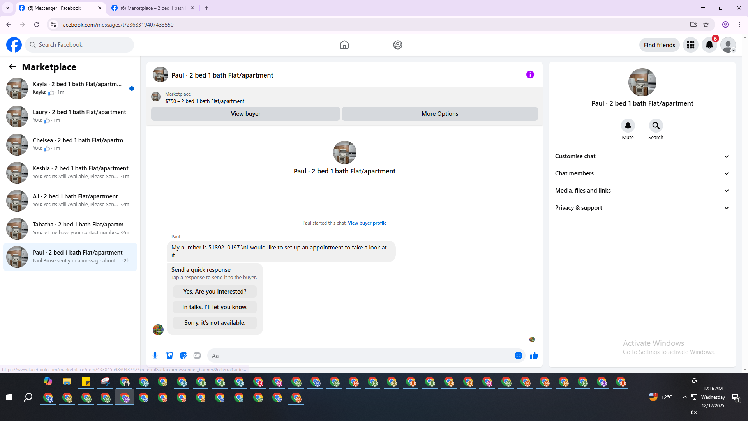Screen dimensions: 748x421
Task: Close the Marketplace browser tab
Action: coord(192,8)
